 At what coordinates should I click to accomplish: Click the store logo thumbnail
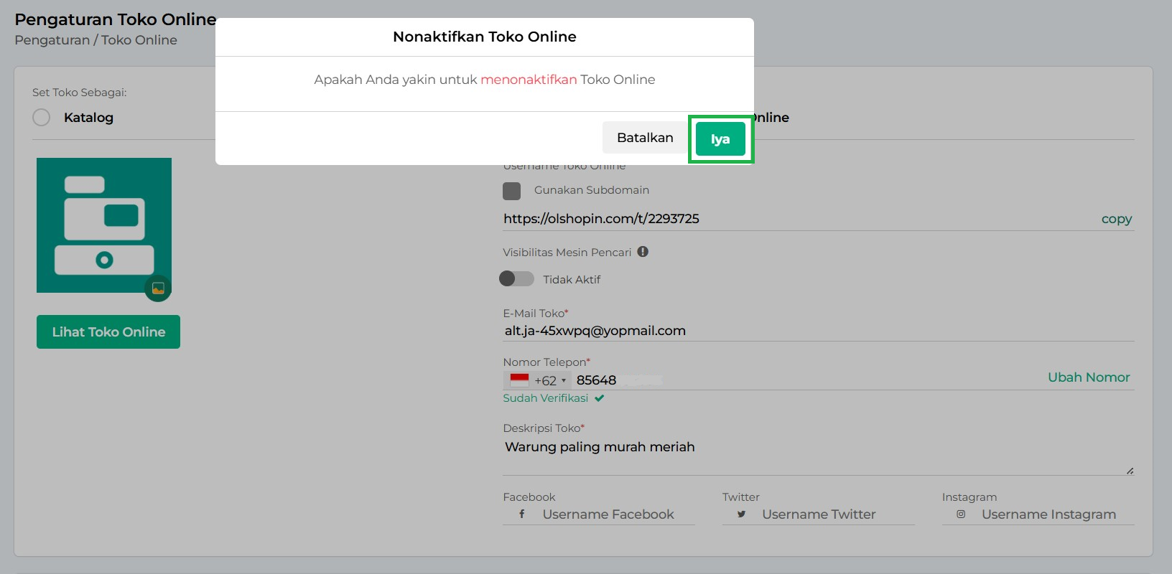(103, 225)
